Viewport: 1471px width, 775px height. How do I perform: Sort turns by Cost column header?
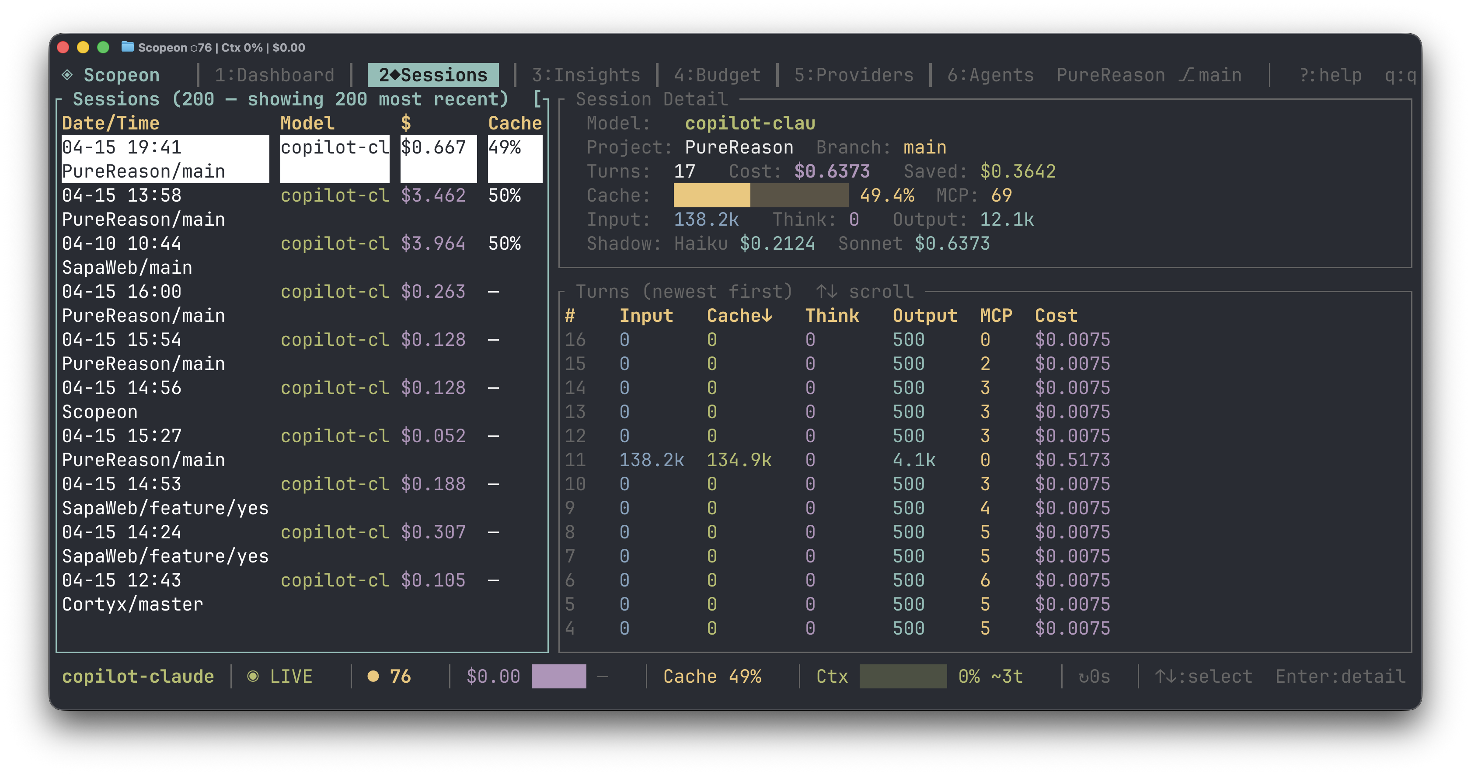click(x=1056, y=315)
